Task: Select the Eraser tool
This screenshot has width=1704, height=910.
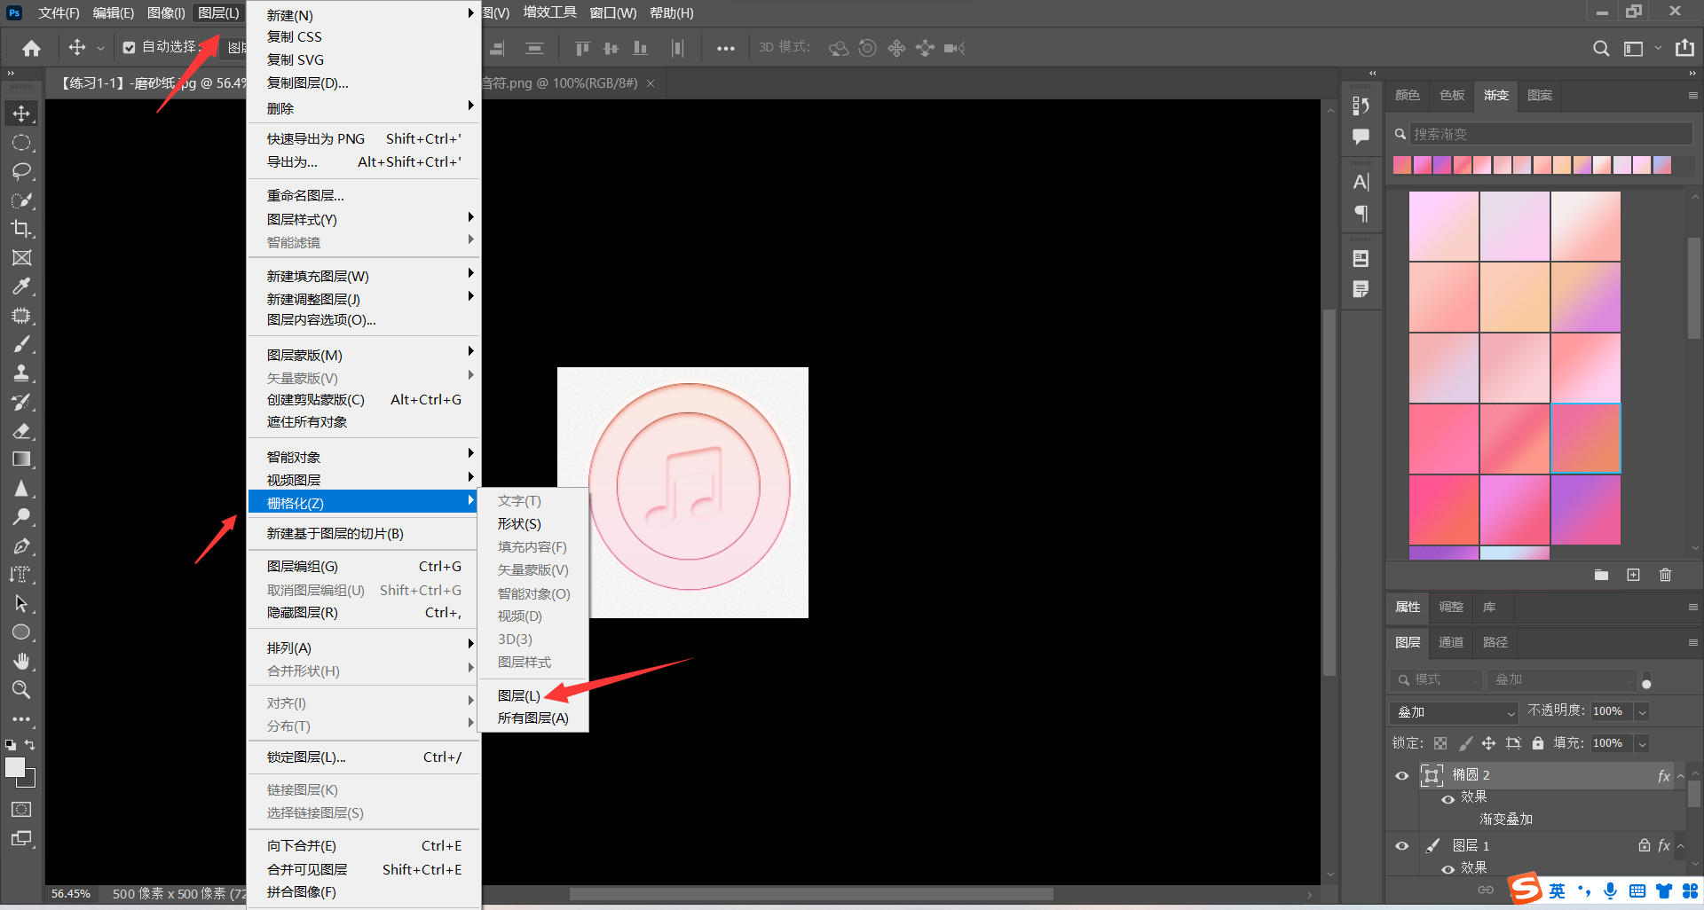Action: [21, 431]
